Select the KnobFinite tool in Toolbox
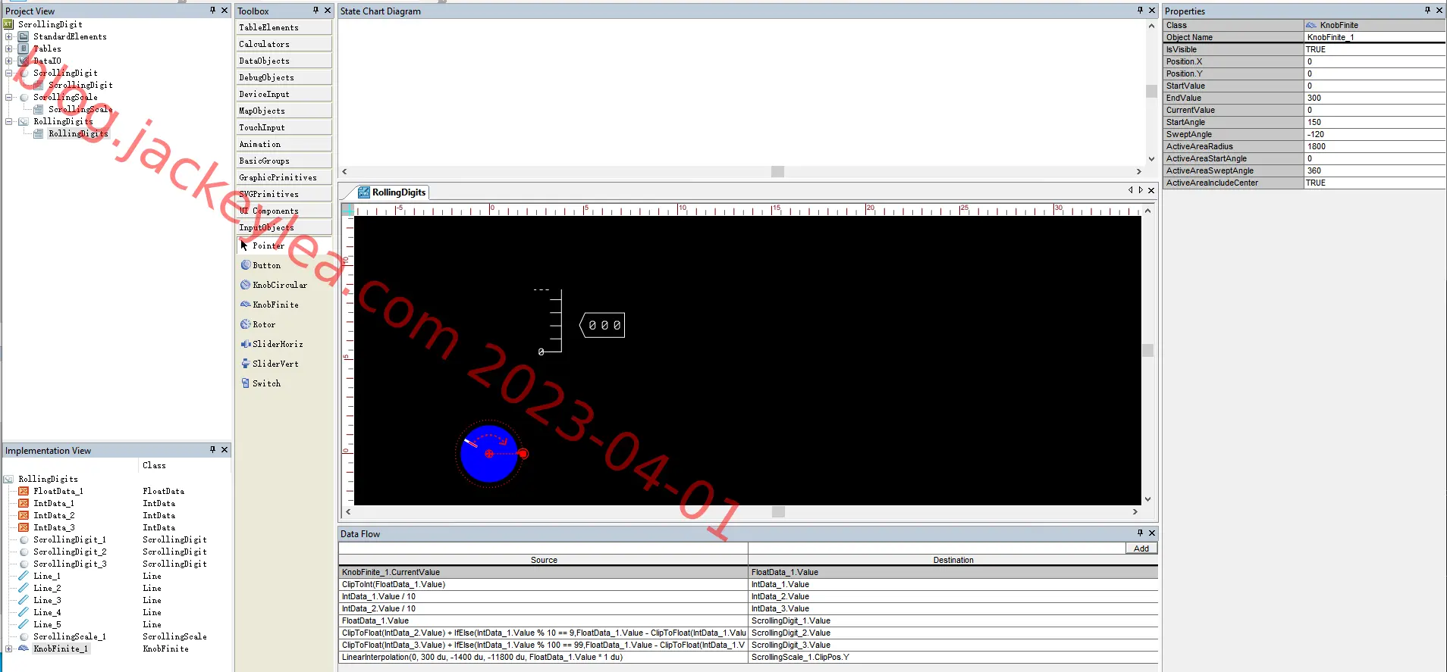 270,305
